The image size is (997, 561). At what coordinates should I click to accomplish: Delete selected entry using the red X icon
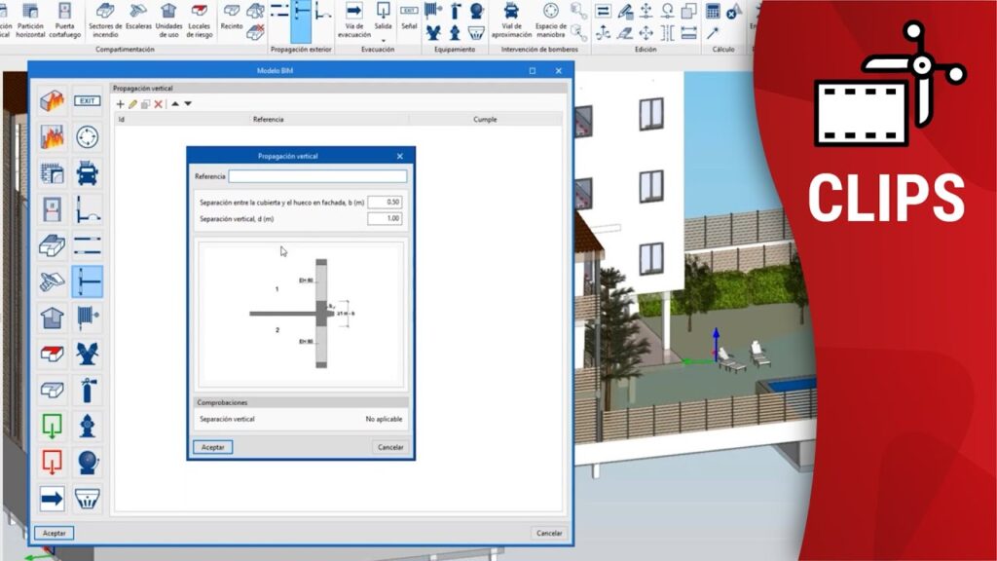tap(159, 104)
